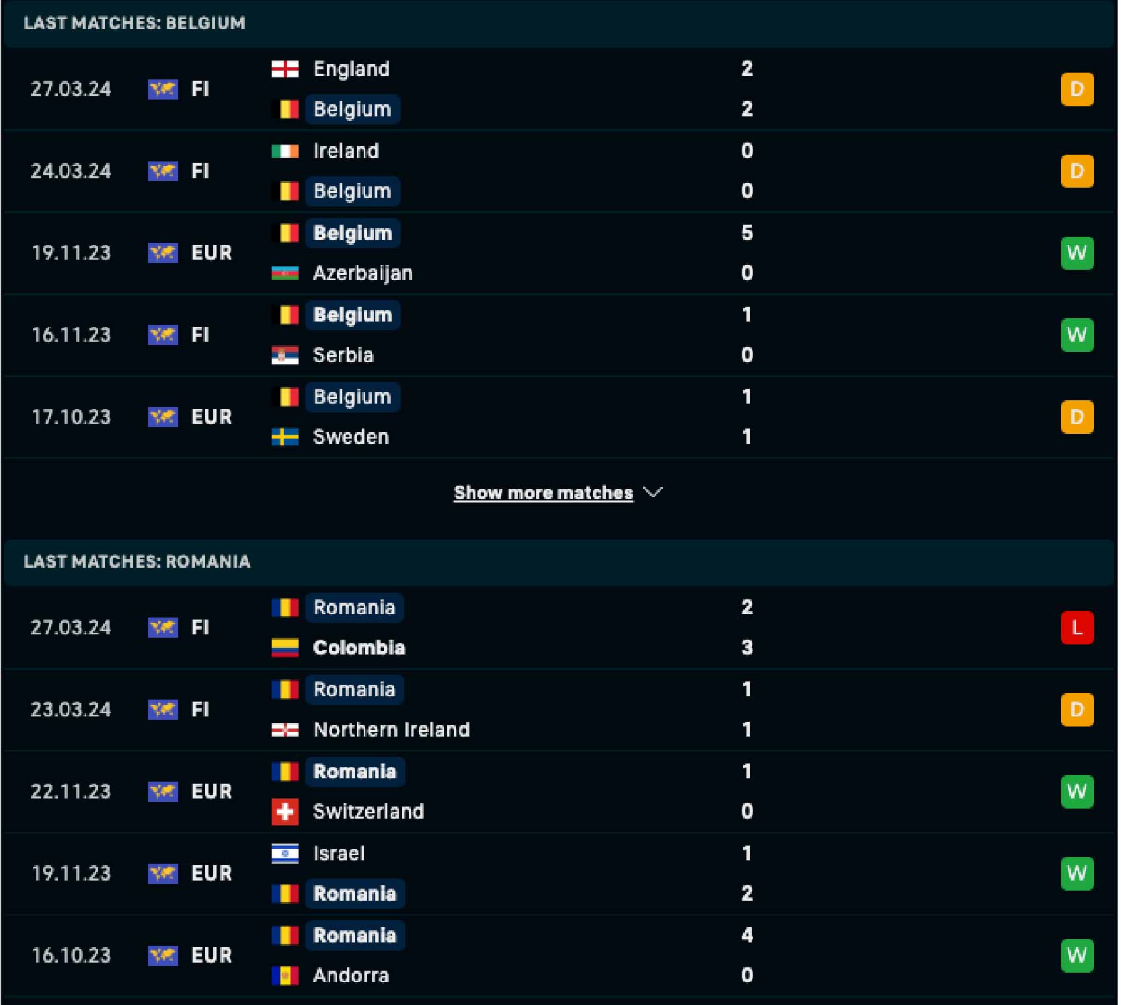
Task: Click the Northern Ireland flag icon
Action: pyautogui.click(x=284, y=730)
